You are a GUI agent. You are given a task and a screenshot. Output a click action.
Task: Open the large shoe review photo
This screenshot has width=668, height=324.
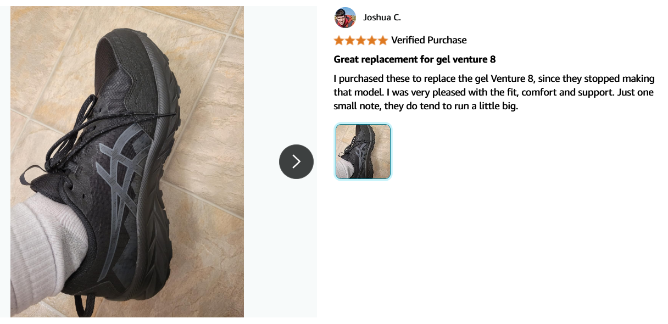[x=127, y=161]
